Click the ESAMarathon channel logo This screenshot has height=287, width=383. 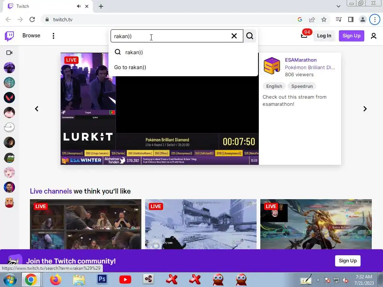(x=272, y=66)
